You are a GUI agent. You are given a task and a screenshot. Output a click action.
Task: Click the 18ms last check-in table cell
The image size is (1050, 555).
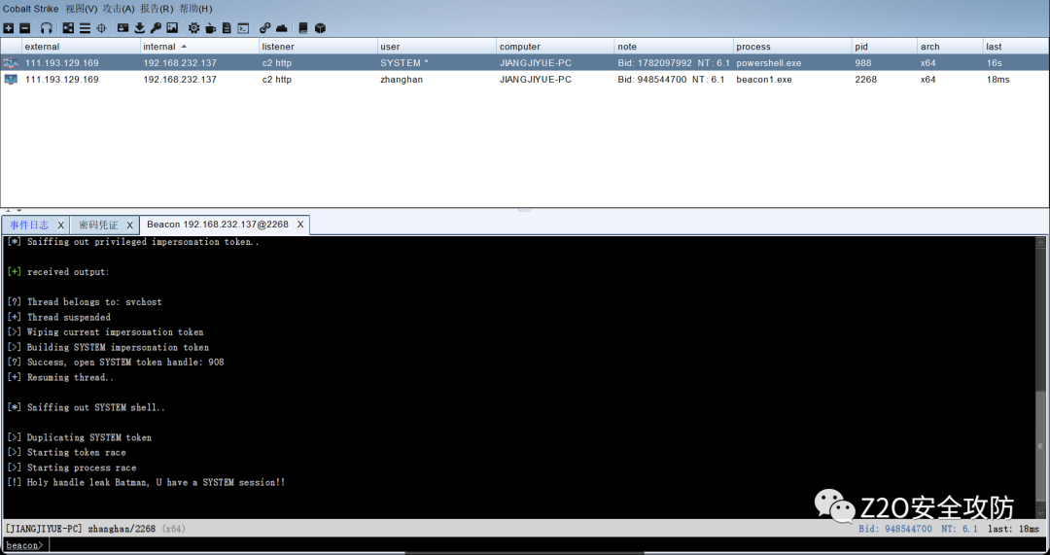click(x=1015, y=79)
